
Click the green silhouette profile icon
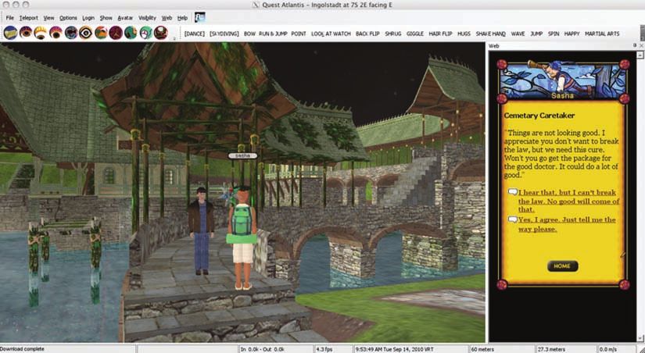point(131,33)
